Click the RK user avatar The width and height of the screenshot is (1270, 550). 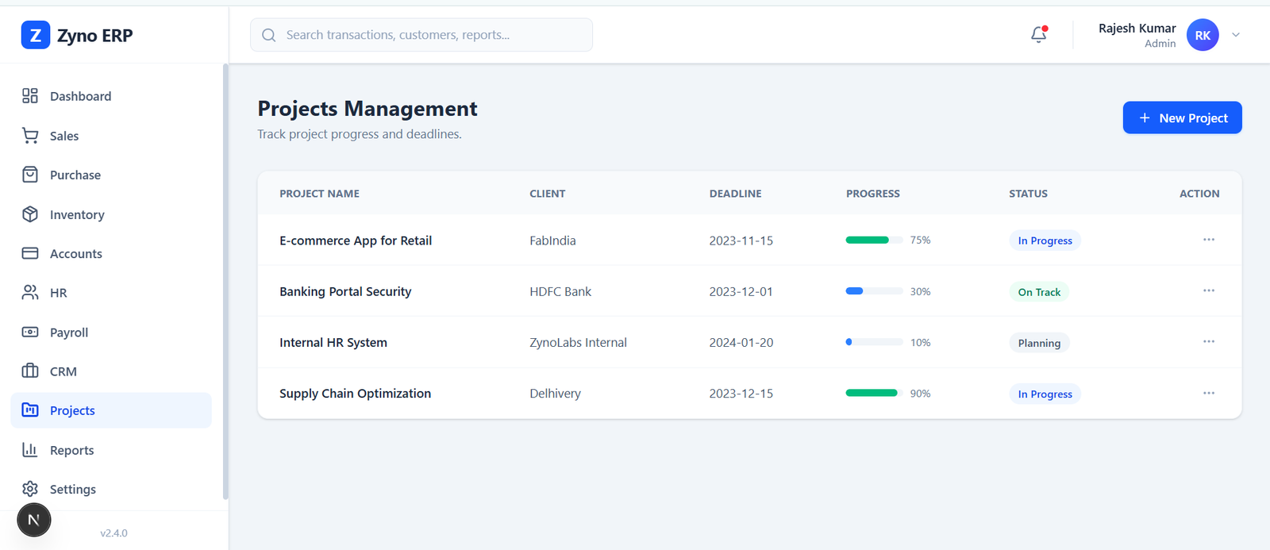coord(1202,35)
